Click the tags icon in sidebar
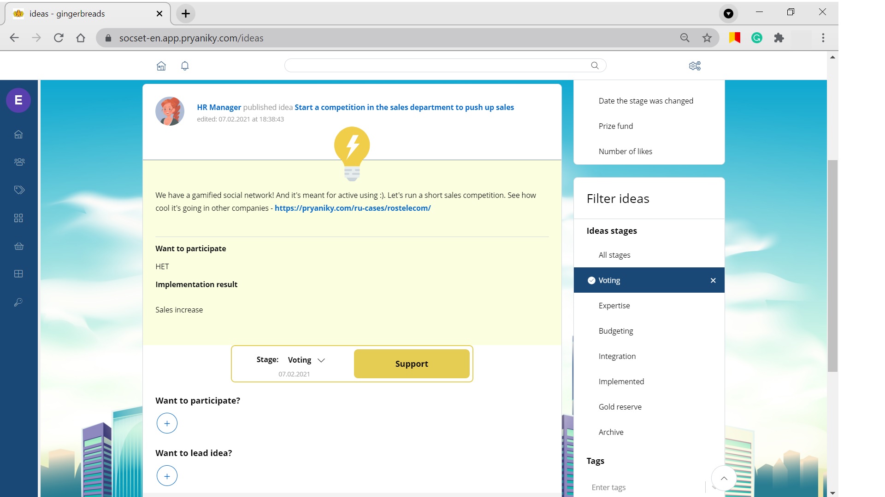 [19, 190]
